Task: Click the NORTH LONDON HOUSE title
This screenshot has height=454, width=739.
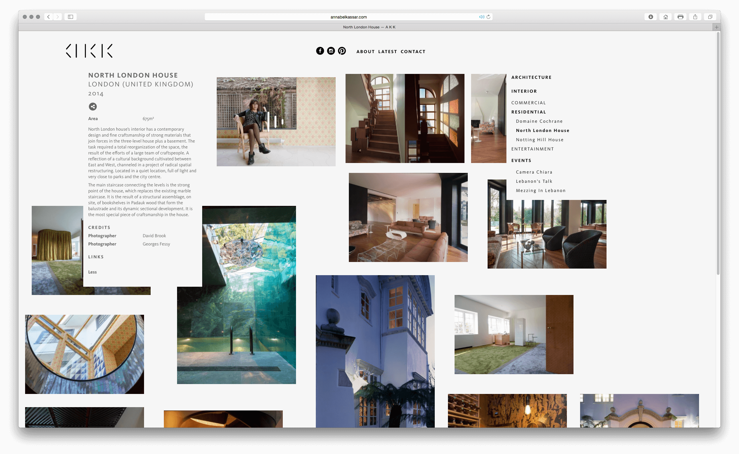Action: pyautogui.click(x=133, y=75)
